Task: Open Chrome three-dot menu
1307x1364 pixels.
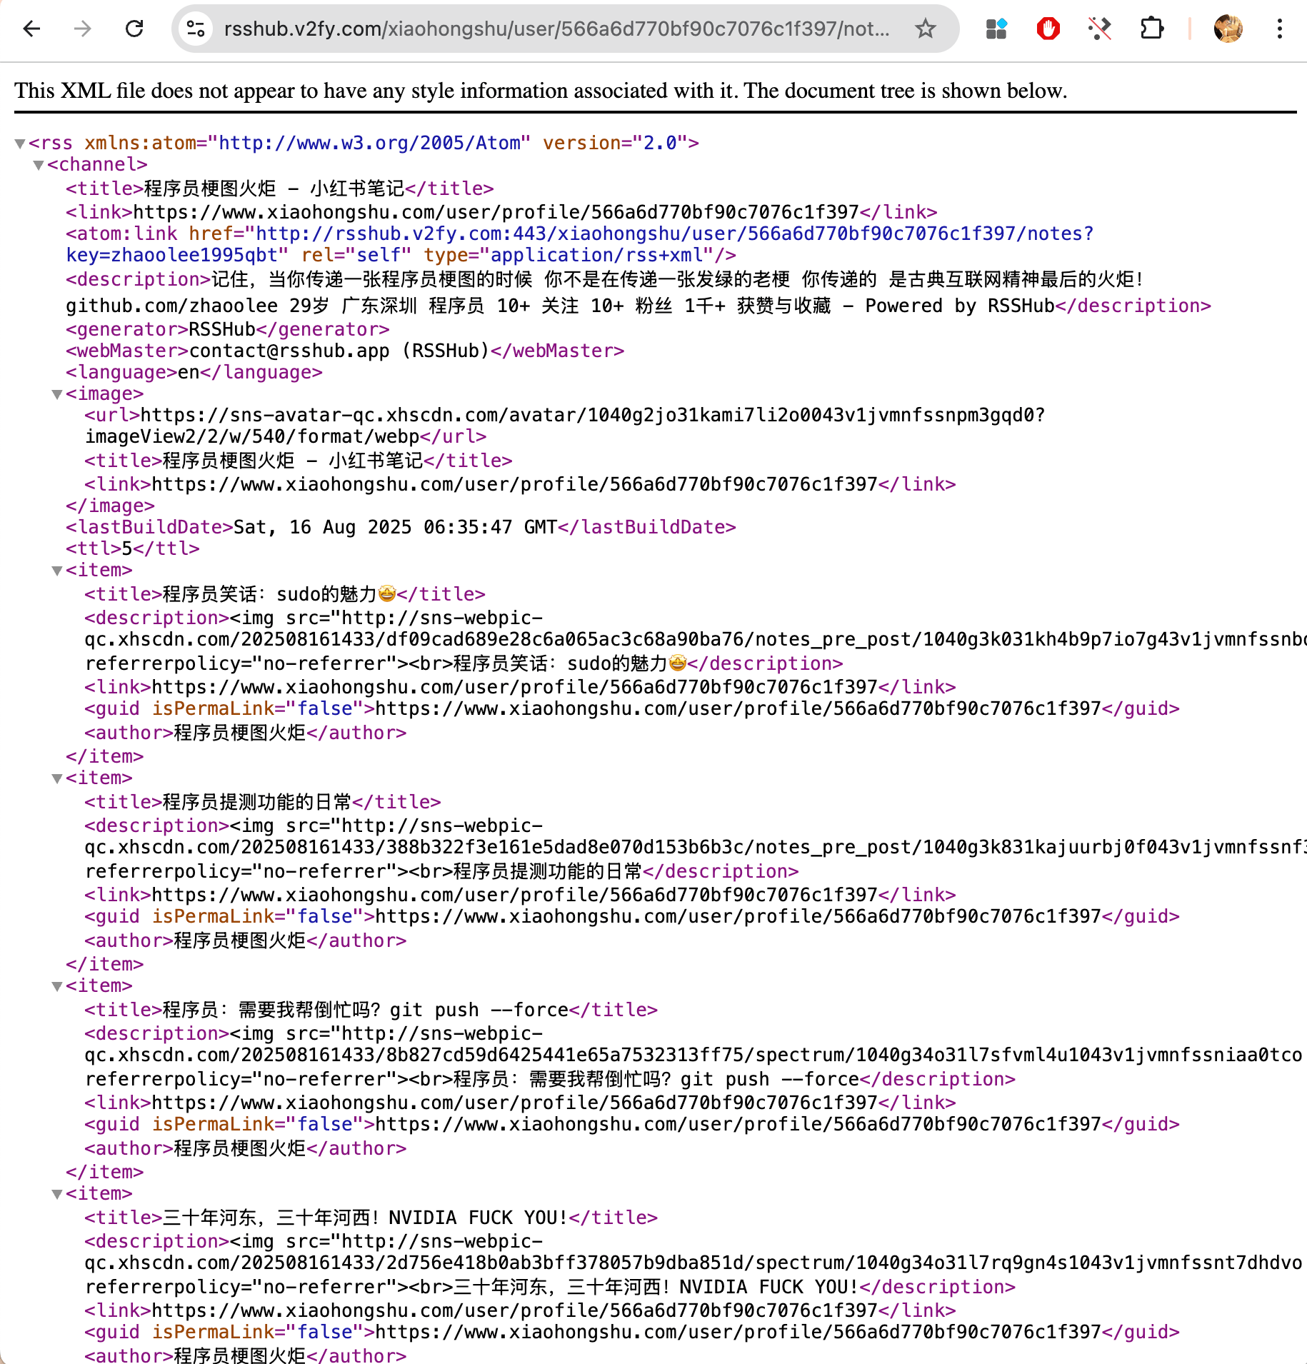Action: coord(1280,29)
